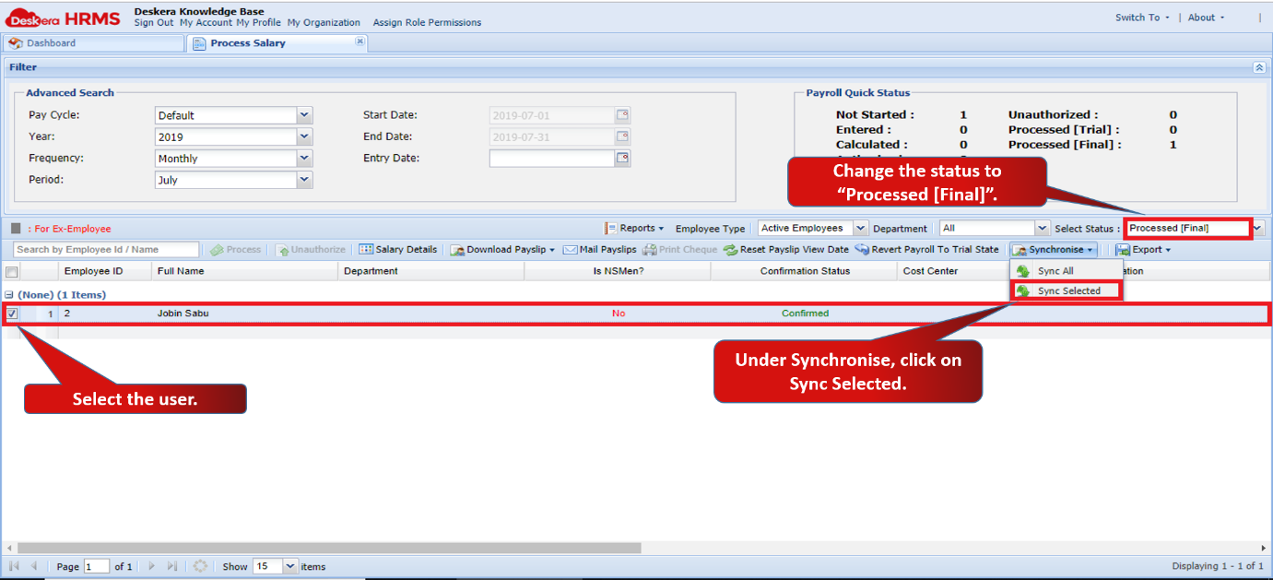This screenshot has width=1273, height=580.
Task: Go to the last page icon
Action: [172, 565]
